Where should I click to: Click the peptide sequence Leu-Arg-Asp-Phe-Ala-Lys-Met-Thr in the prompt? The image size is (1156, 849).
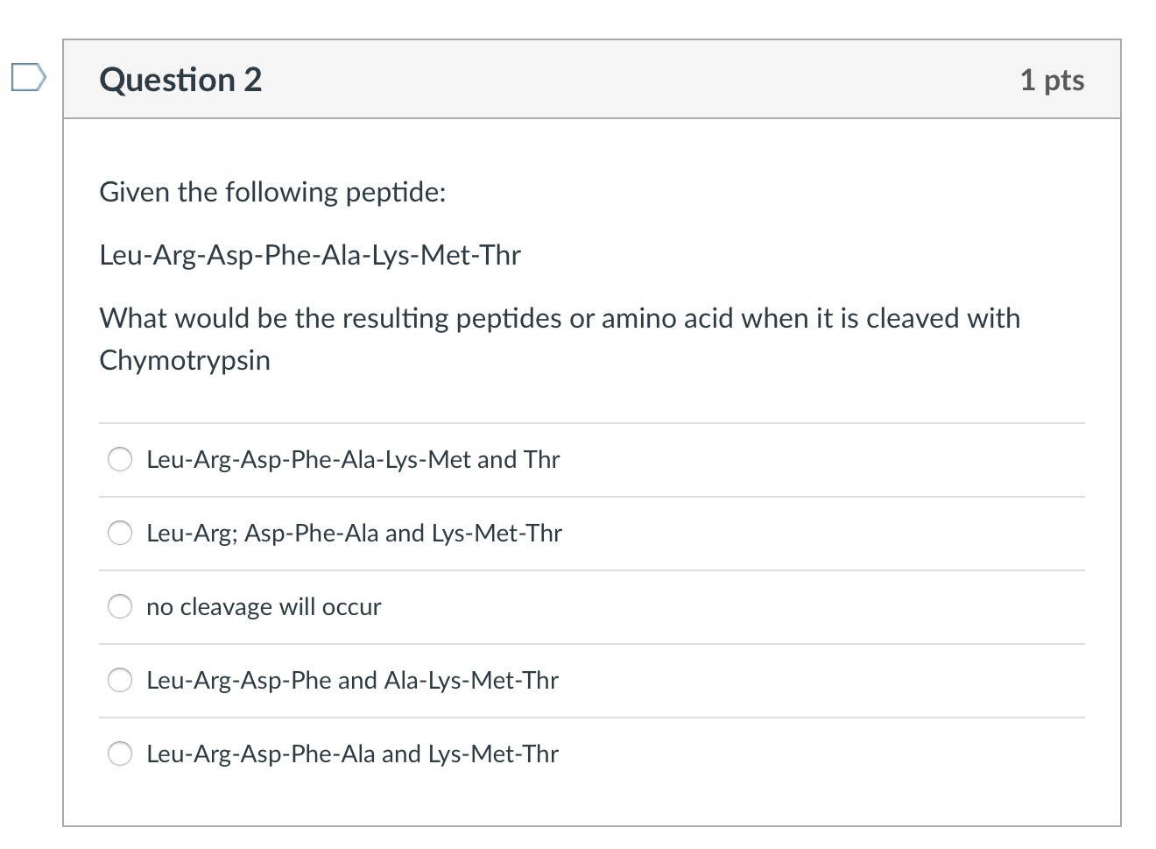pos(310,255)
